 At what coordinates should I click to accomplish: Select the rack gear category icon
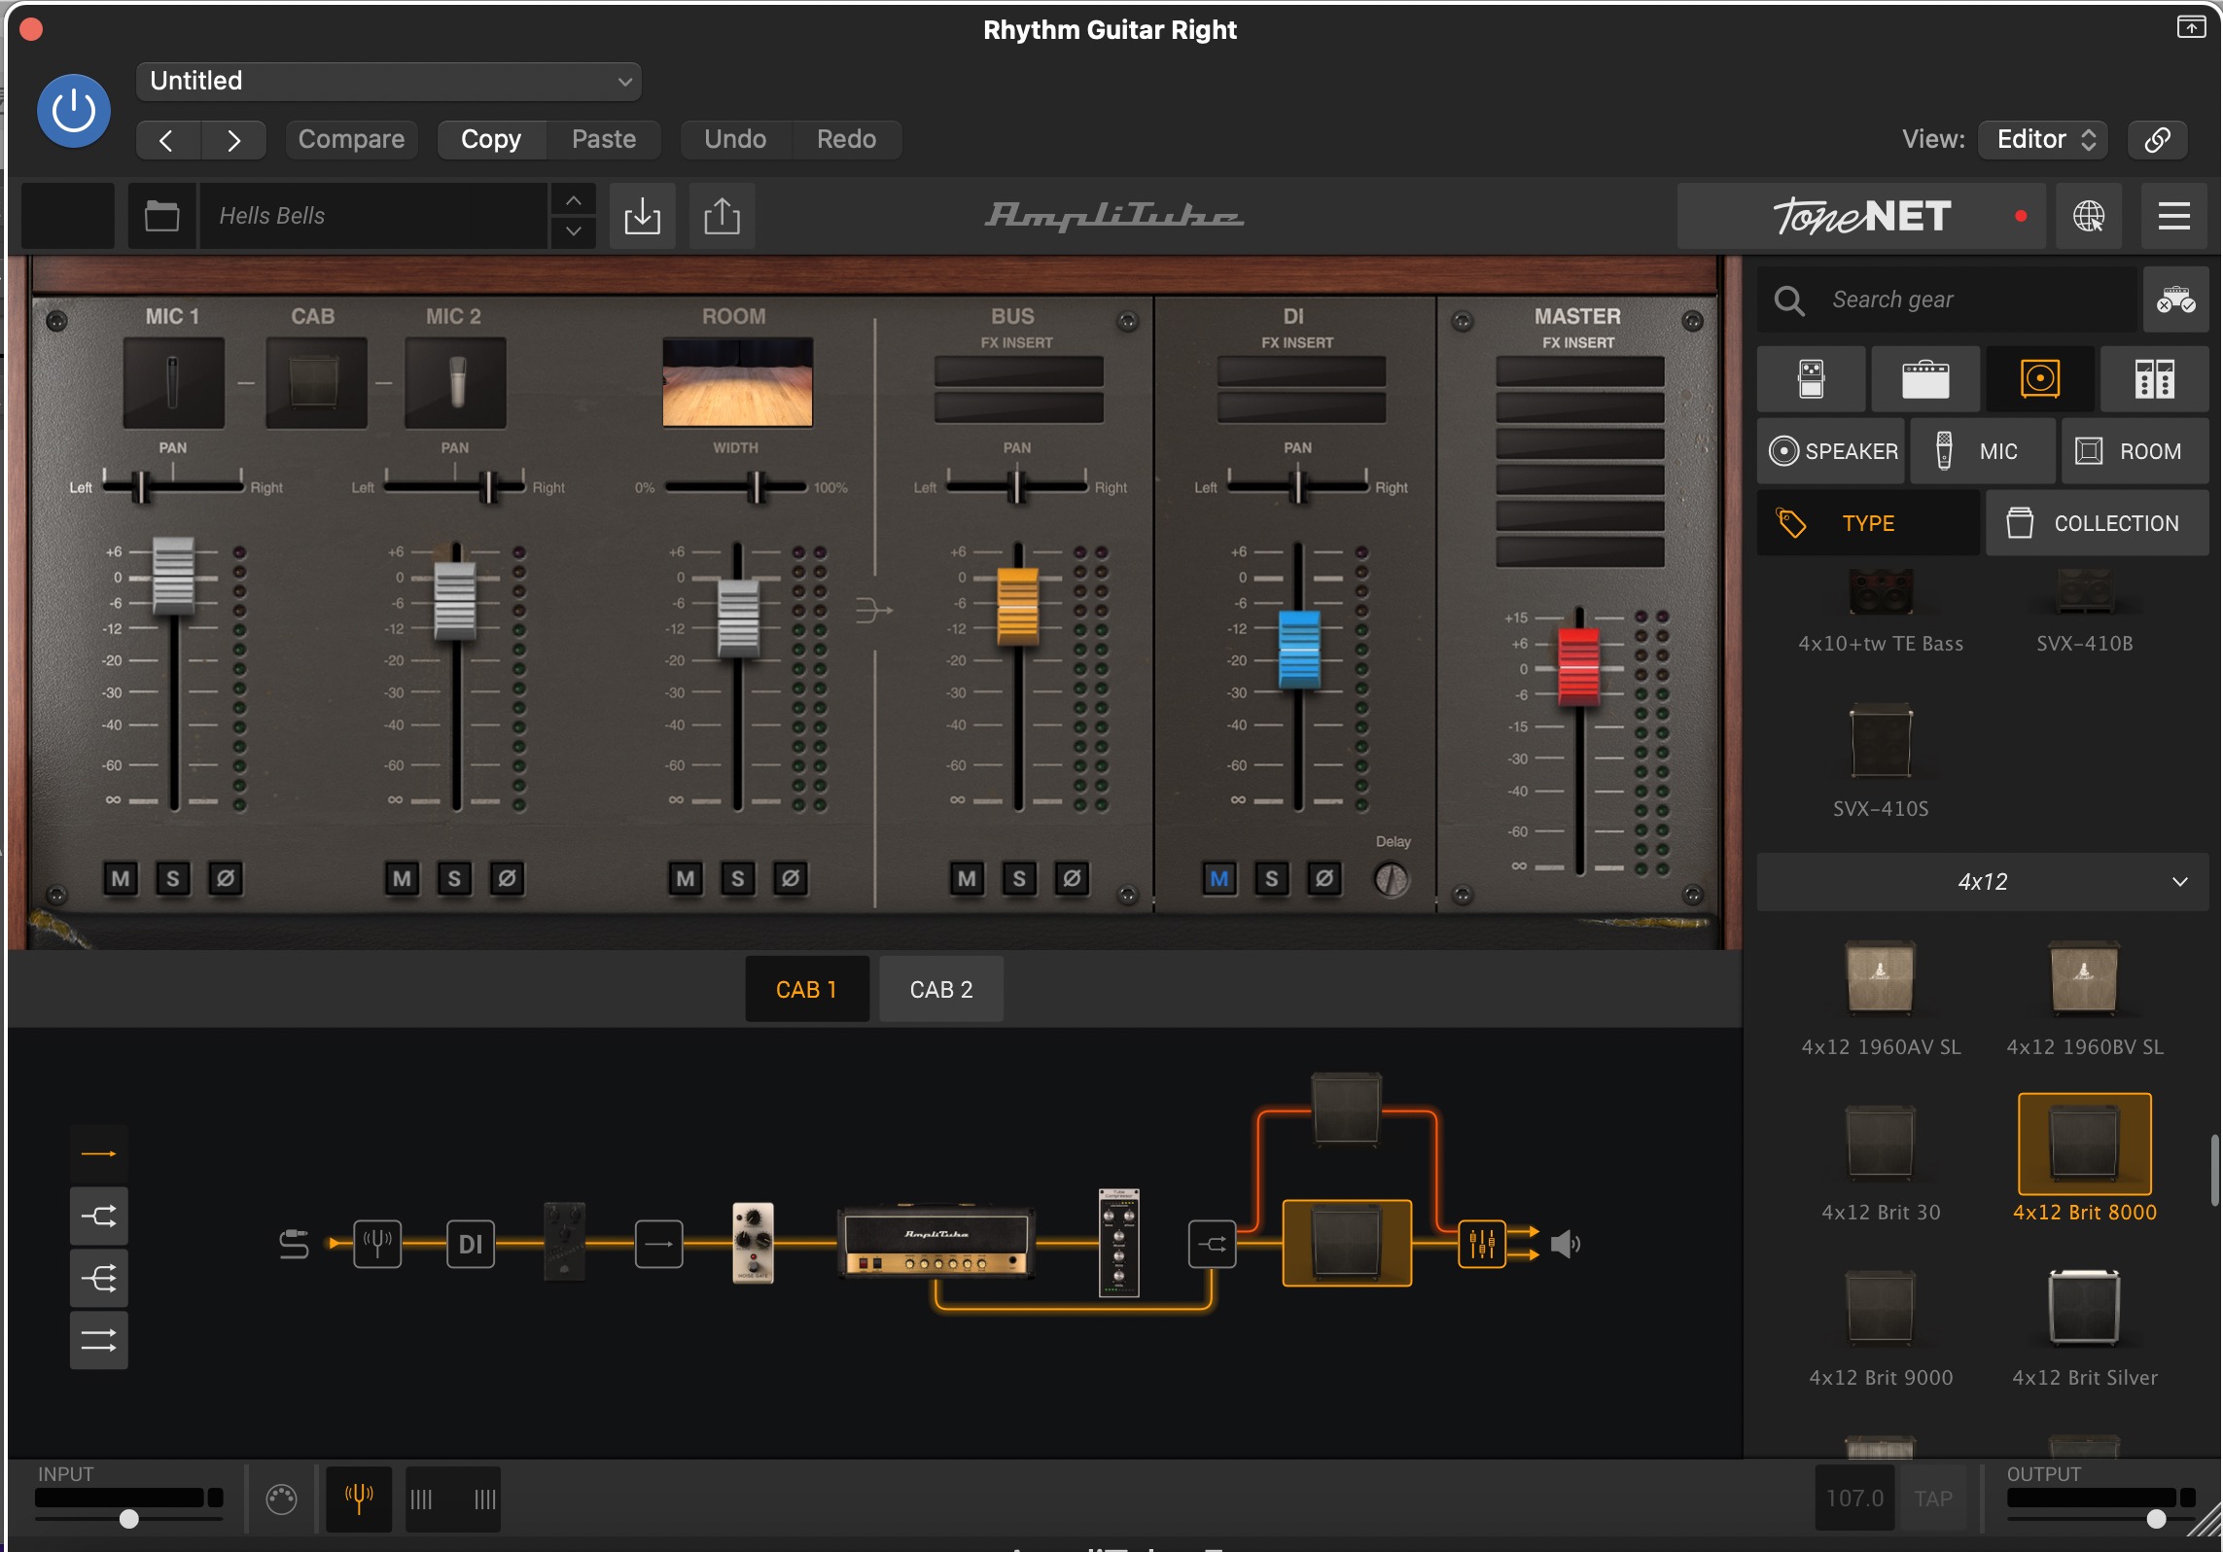2154,379
